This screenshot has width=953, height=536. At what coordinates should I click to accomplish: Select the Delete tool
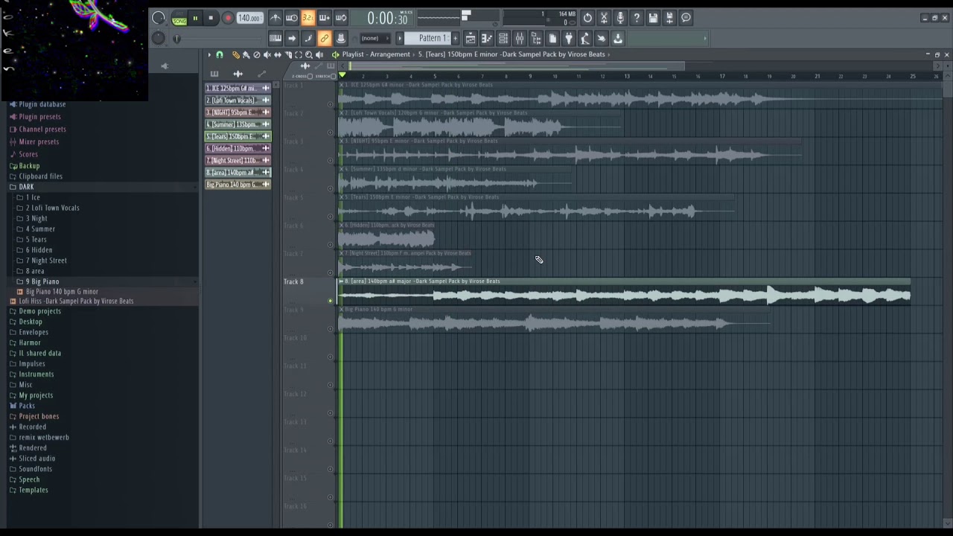pyautogui.click(x=257, y=55)
